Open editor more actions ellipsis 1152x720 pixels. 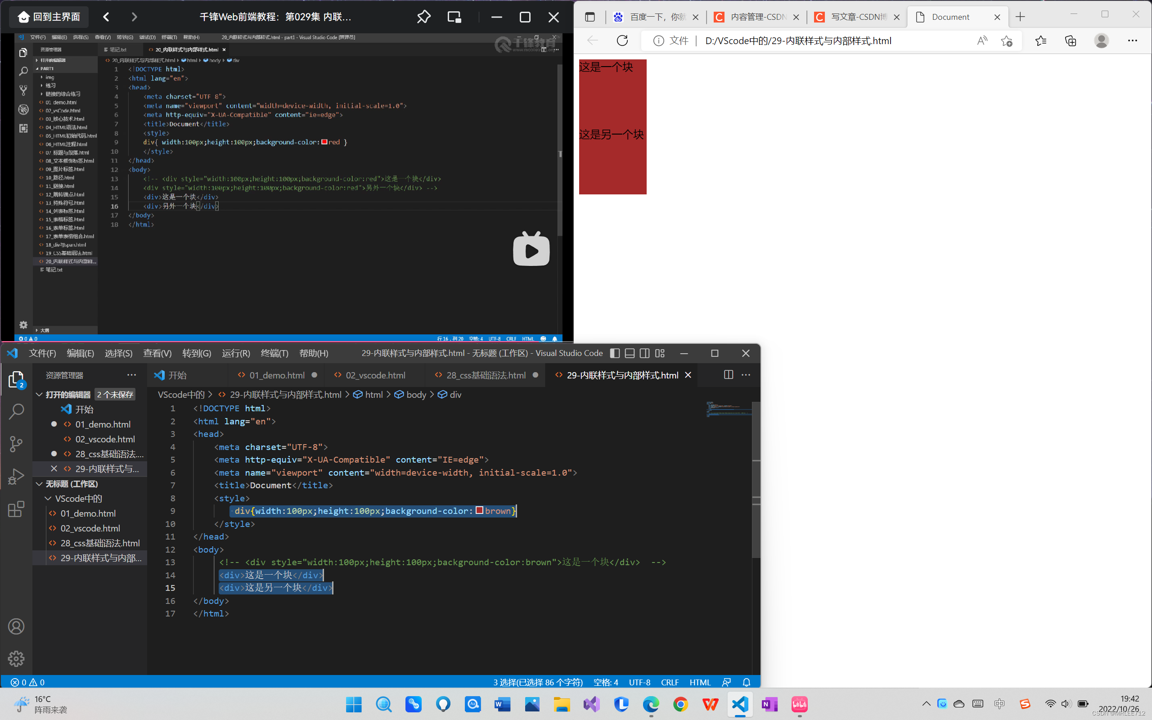[x=746, y=375]
